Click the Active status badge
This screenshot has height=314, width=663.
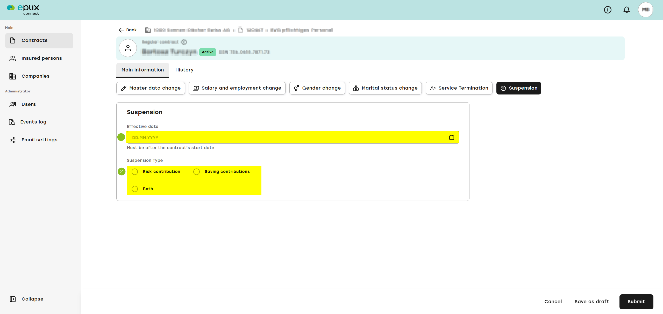[x=208, y=52]
